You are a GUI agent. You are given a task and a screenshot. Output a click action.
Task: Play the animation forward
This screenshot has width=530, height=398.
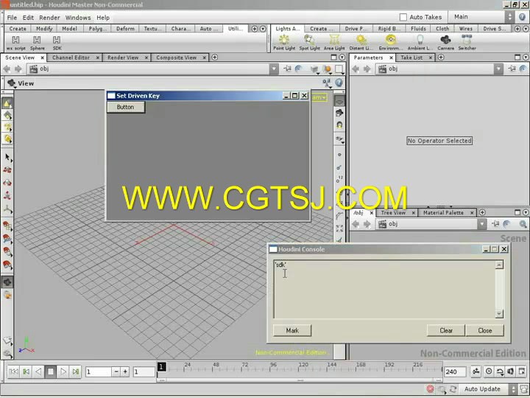(x=63, y=371)
